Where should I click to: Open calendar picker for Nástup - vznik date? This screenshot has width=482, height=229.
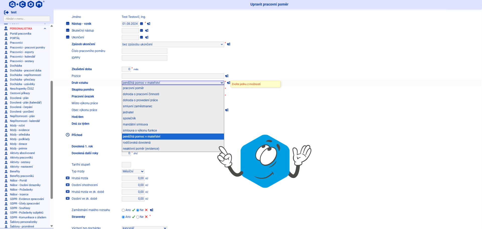(x=142, y=24)
